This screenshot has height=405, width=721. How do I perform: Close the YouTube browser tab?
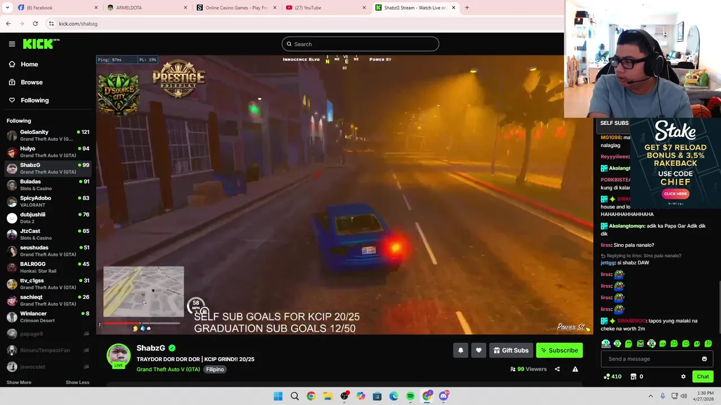[364, 8]
